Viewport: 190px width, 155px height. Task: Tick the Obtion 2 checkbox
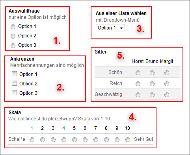click(x=14, y=83)
